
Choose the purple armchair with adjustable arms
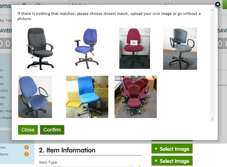click(x=86, y=49)
